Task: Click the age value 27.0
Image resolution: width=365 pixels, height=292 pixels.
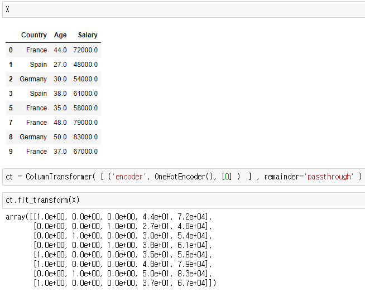Action: (x=60, y=65)
